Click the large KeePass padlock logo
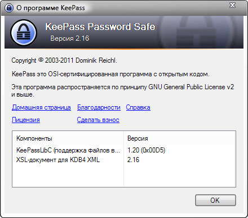Screen dimensions: 248x218 coord(24,32)
